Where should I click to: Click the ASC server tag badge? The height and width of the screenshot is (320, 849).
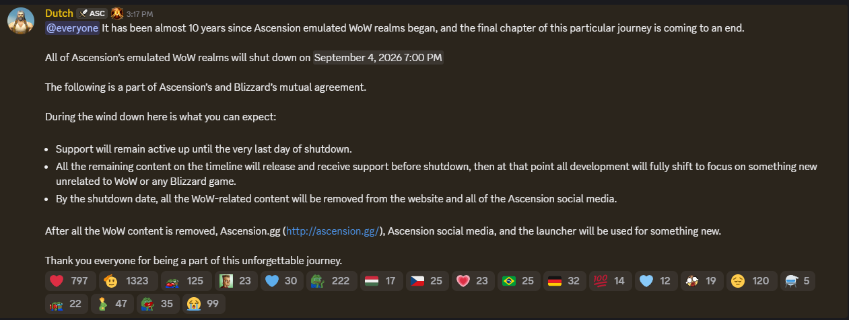92,13
